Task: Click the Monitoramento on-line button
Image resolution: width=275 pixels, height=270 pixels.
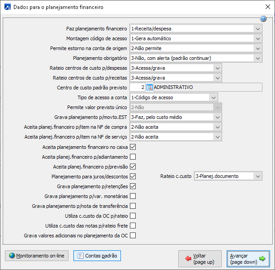Action: click(x=37, y=256)
